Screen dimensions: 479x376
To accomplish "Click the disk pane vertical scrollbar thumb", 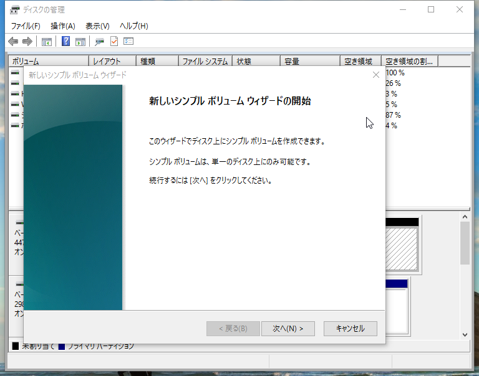I will coord(465,243).
